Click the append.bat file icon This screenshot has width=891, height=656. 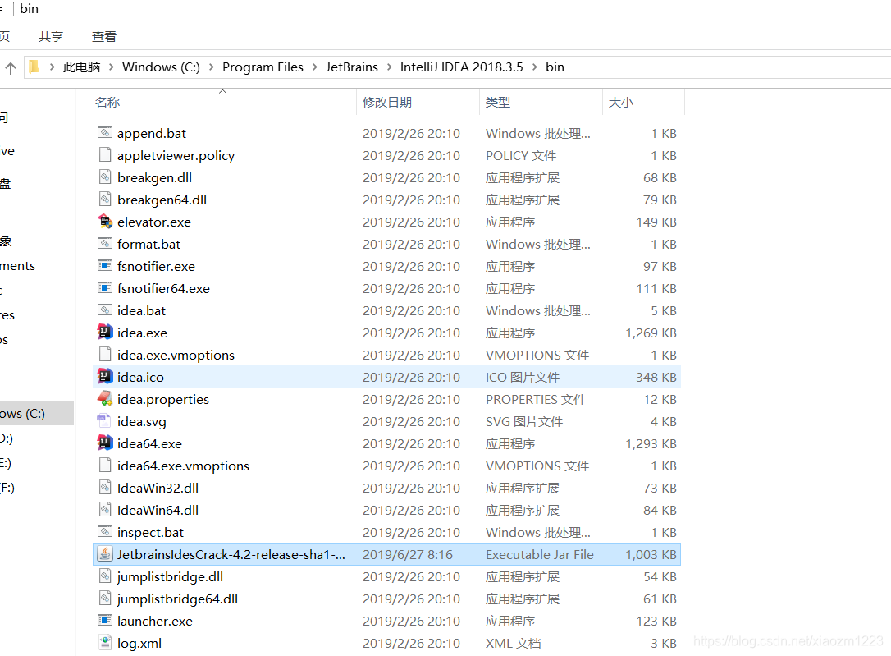pos(104,133)
